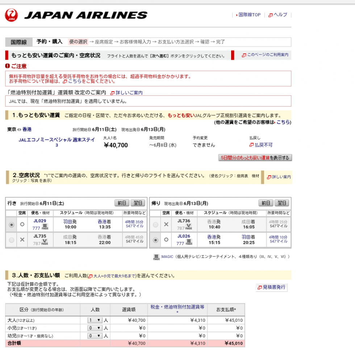Image resolution: width=355 pixels, height=354 pixels.
Task: Click availability circle for JL029
Action: pyautogui.click(x=22, y=224)
